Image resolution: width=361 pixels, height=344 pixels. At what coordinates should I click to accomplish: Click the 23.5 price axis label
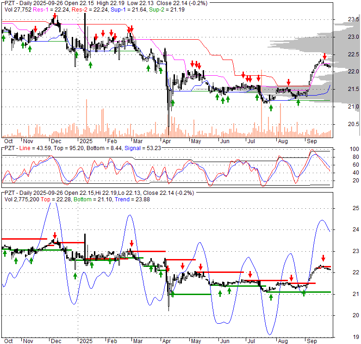point(353,19)
